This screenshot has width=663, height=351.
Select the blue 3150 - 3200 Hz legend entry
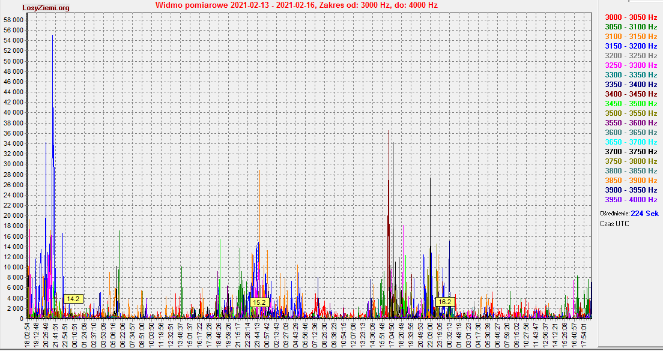point(631,46)
